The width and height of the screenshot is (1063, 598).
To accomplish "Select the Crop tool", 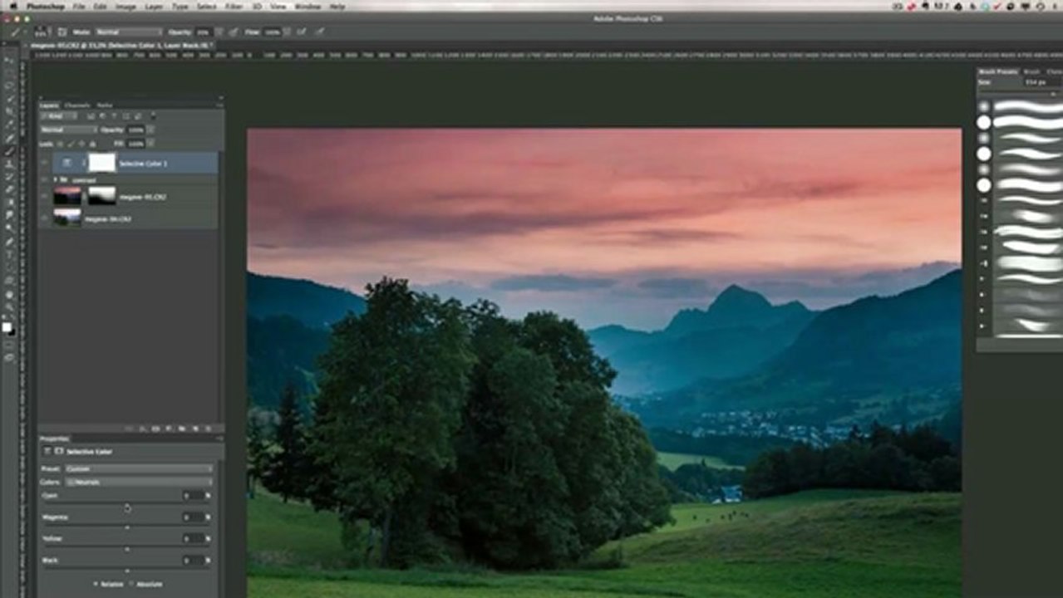I will (10, 110).
